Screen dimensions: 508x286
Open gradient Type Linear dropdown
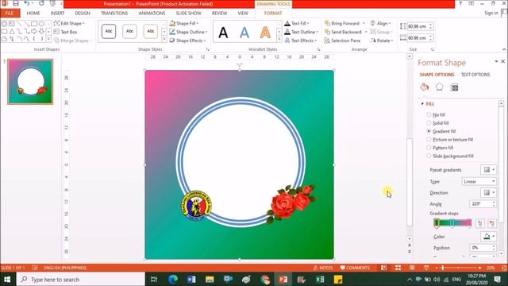click(479, 181)
